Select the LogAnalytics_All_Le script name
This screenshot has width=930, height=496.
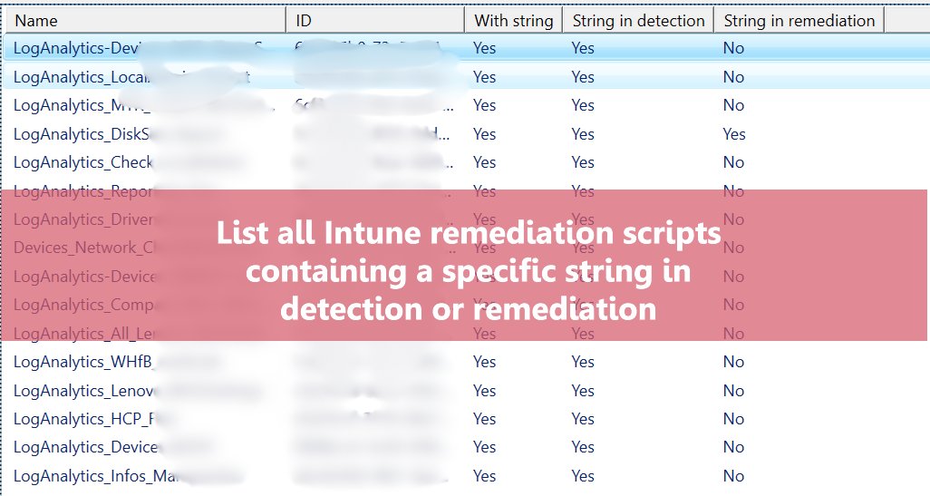click(84, 334)
